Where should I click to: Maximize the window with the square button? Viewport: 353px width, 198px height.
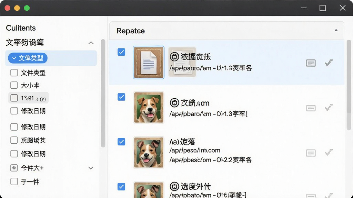323,8
